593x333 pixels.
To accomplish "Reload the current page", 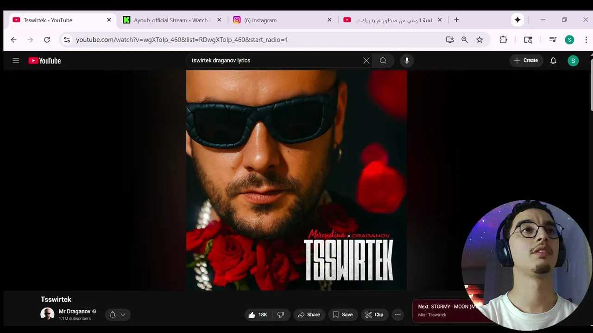I will pyautogui.click(x=47, y=40).
